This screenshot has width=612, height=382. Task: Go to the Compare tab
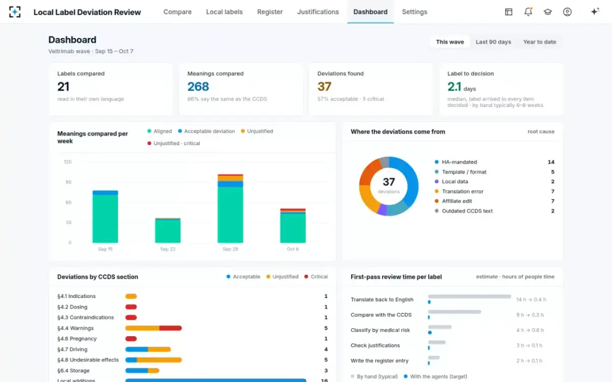coord(177,12)
